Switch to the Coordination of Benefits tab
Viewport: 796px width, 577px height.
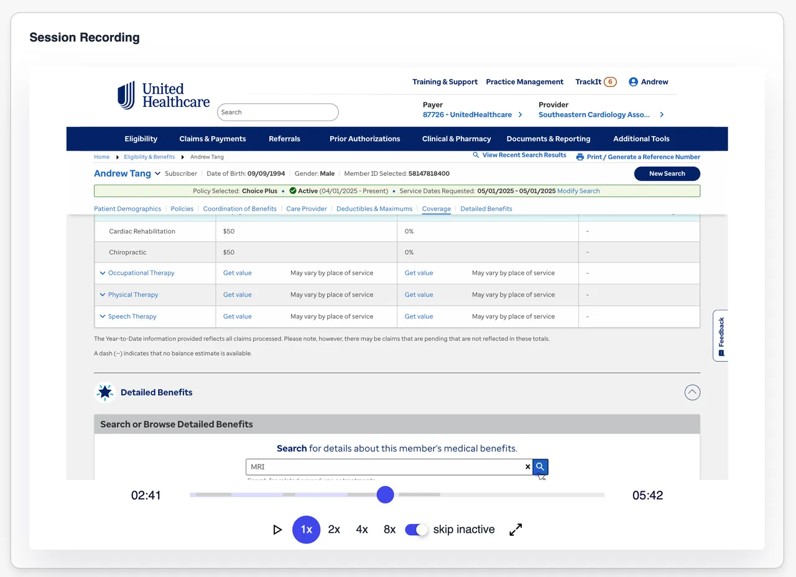[x=240, y=209]
